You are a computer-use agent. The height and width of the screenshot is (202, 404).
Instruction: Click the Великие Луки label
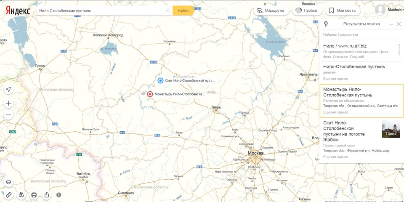[x=90, y=129]
